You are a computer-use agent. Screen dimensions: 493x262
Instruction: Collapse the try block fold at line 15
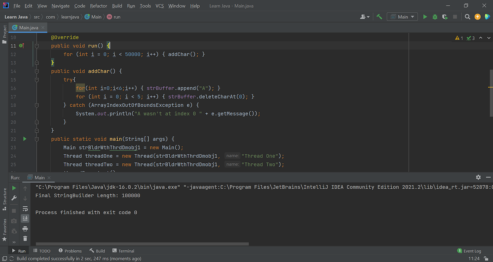pos(36,80)
